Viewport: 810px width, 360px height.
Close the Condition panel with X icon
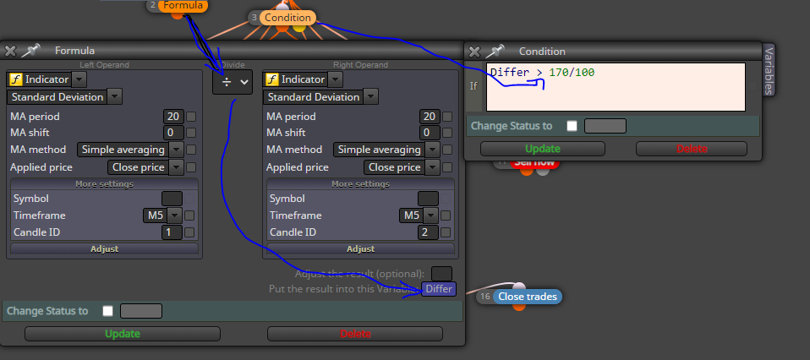pos(474,52)
